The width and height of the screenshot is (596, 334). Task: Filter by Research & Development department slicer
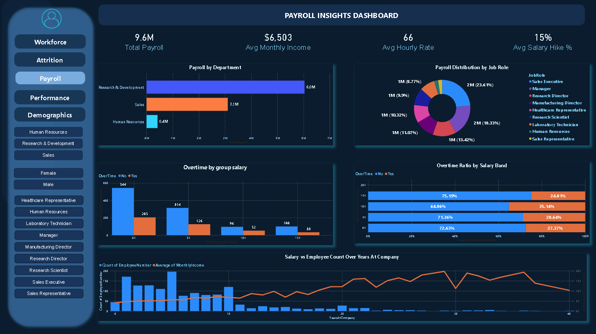tap(48, 143)
